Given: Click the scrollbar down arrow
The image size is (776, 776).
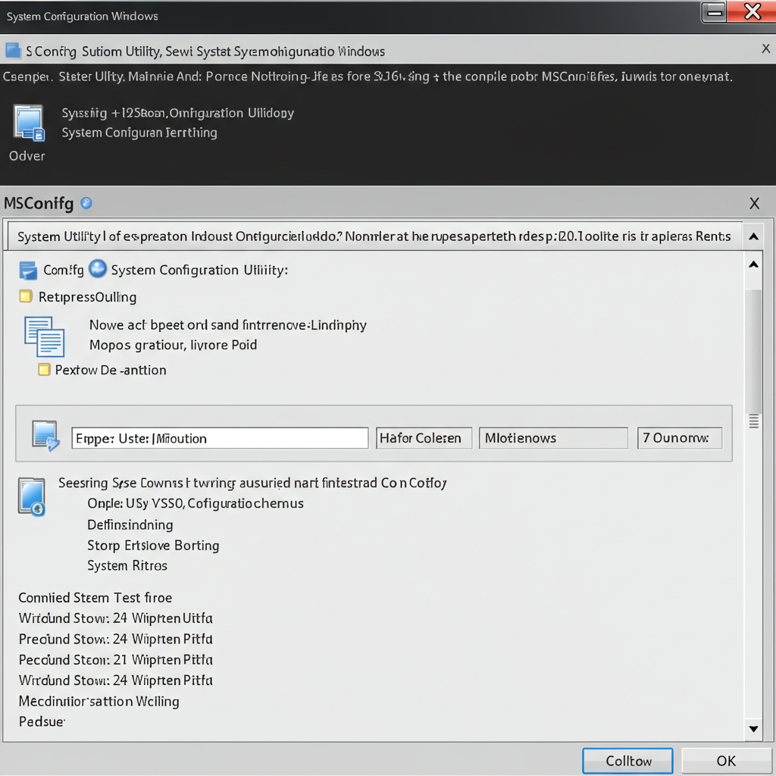Looking at the screenshot, I should (754, 728).
